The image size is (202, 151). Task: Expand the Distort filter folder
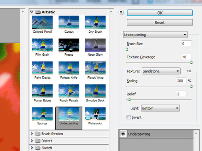(x=32, y=141)
